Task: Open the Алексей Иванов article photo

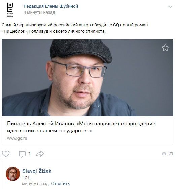Action: click(x=87, y=78)
